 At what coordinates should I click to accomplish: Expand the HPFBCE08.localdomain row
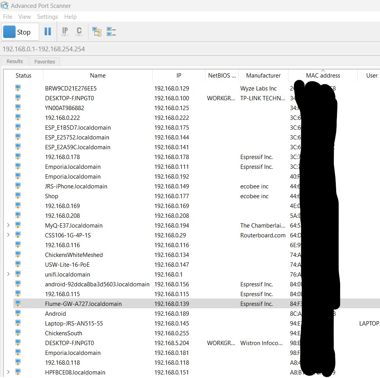pos(8,372)
